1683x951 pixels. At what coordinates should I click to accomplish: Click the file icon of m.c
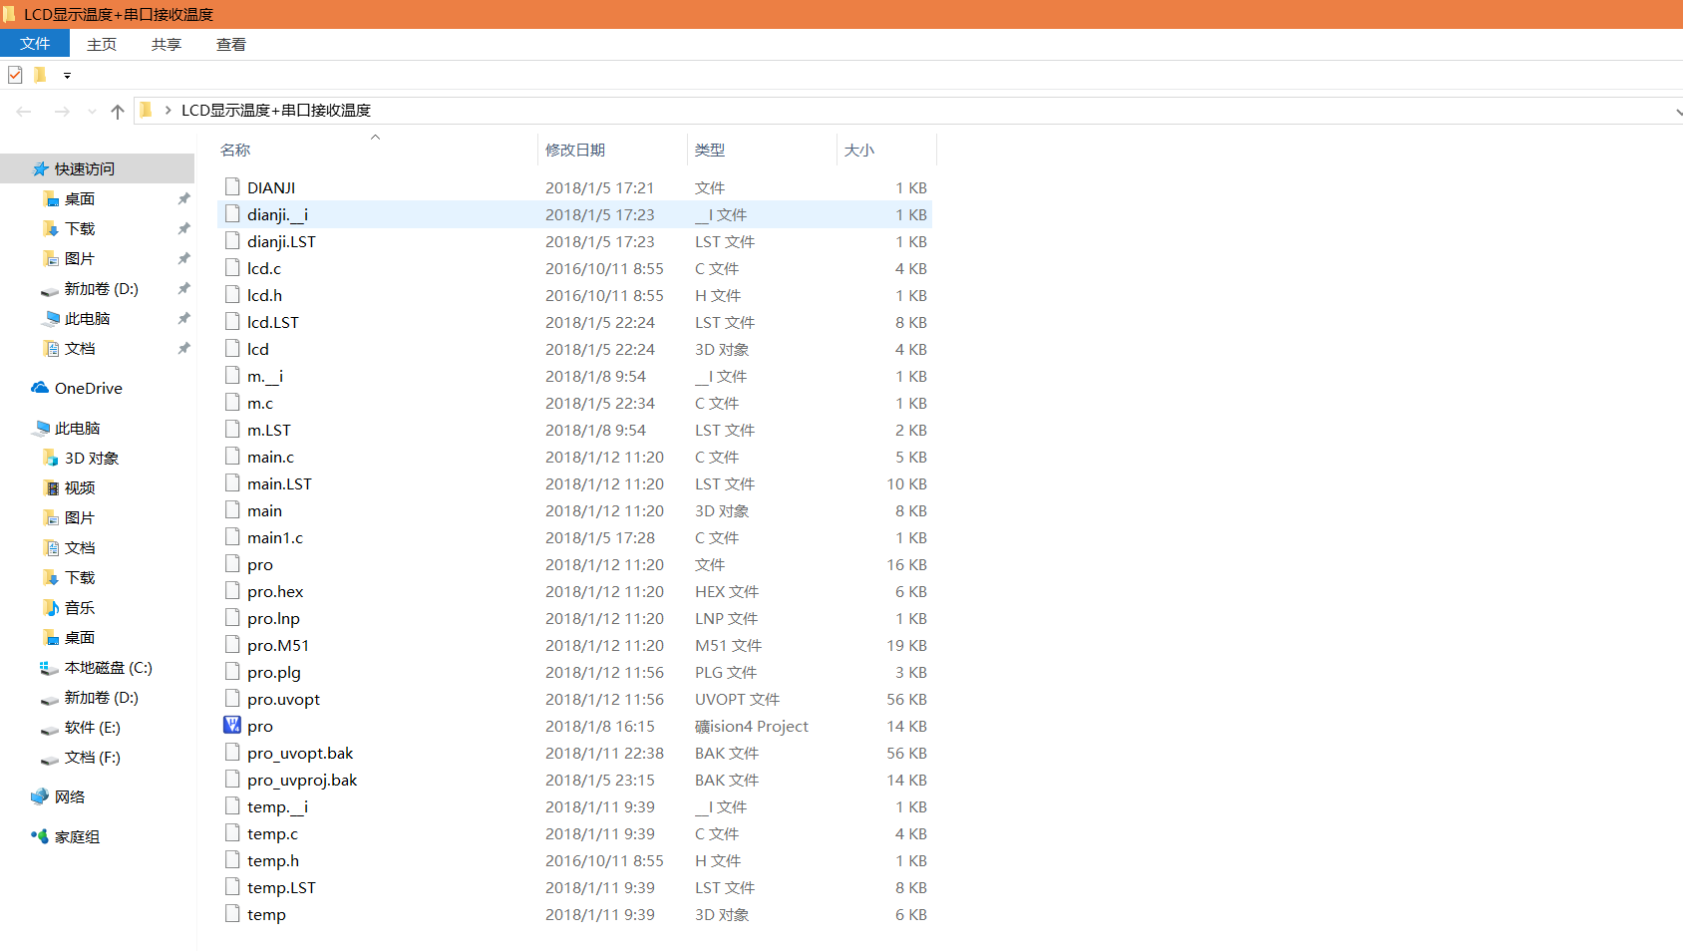tap(232, 402)
